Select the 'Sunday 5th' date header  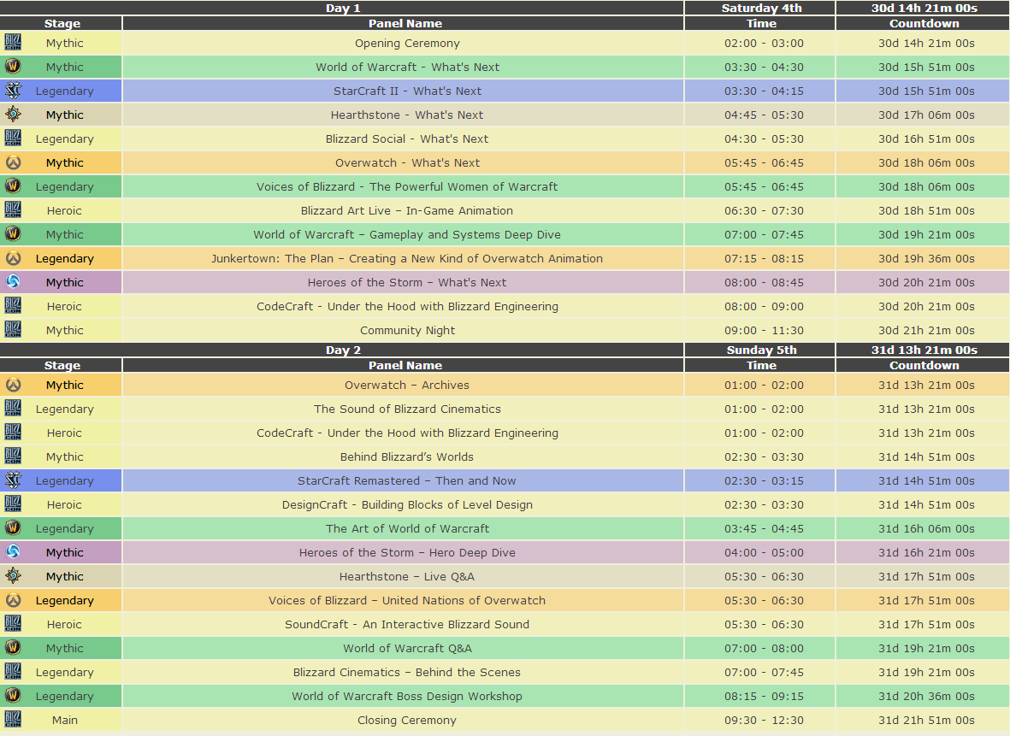pos(761,350)
